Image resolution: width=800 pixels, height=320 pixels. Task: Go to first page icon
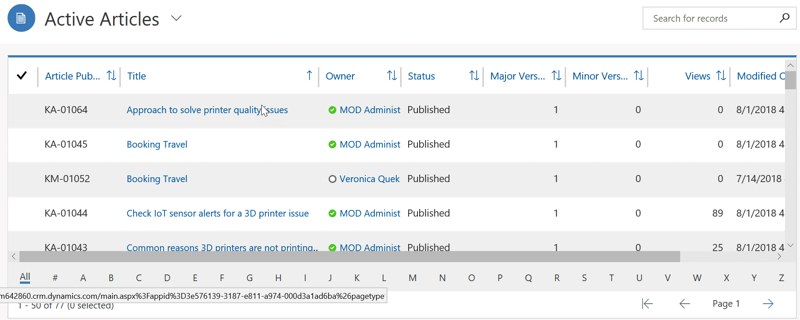point(647,304)
